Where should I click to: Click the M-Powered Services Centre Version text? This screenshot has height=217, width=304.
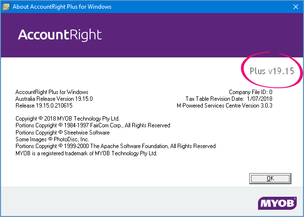point(225,105)
